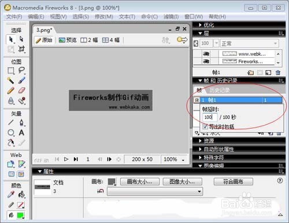
Task: Select the Pen tool
Action: 21,122
